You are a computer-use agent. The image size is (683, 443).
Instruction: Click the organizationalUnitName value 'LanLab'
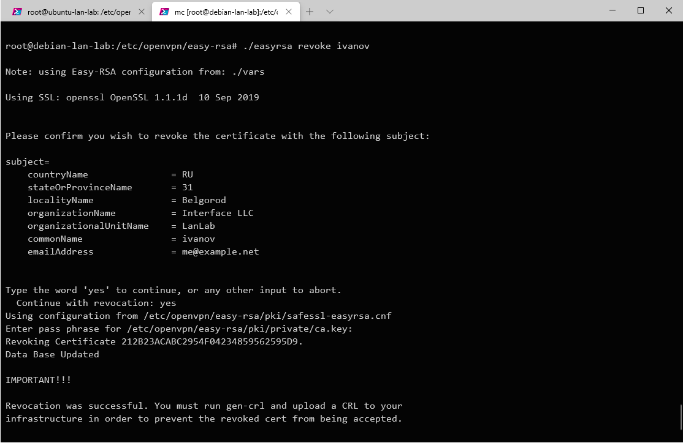pos(198,226)
